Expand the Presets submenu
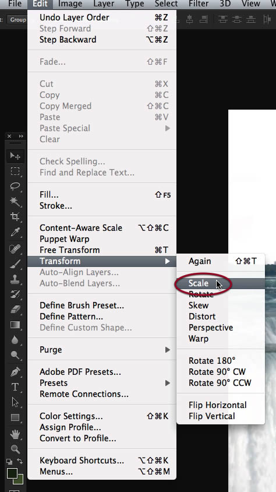276x492 pixels. [x=102, y=383]
